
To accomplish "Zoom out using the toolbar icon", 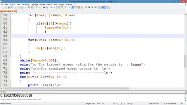I will coord(55,8).
